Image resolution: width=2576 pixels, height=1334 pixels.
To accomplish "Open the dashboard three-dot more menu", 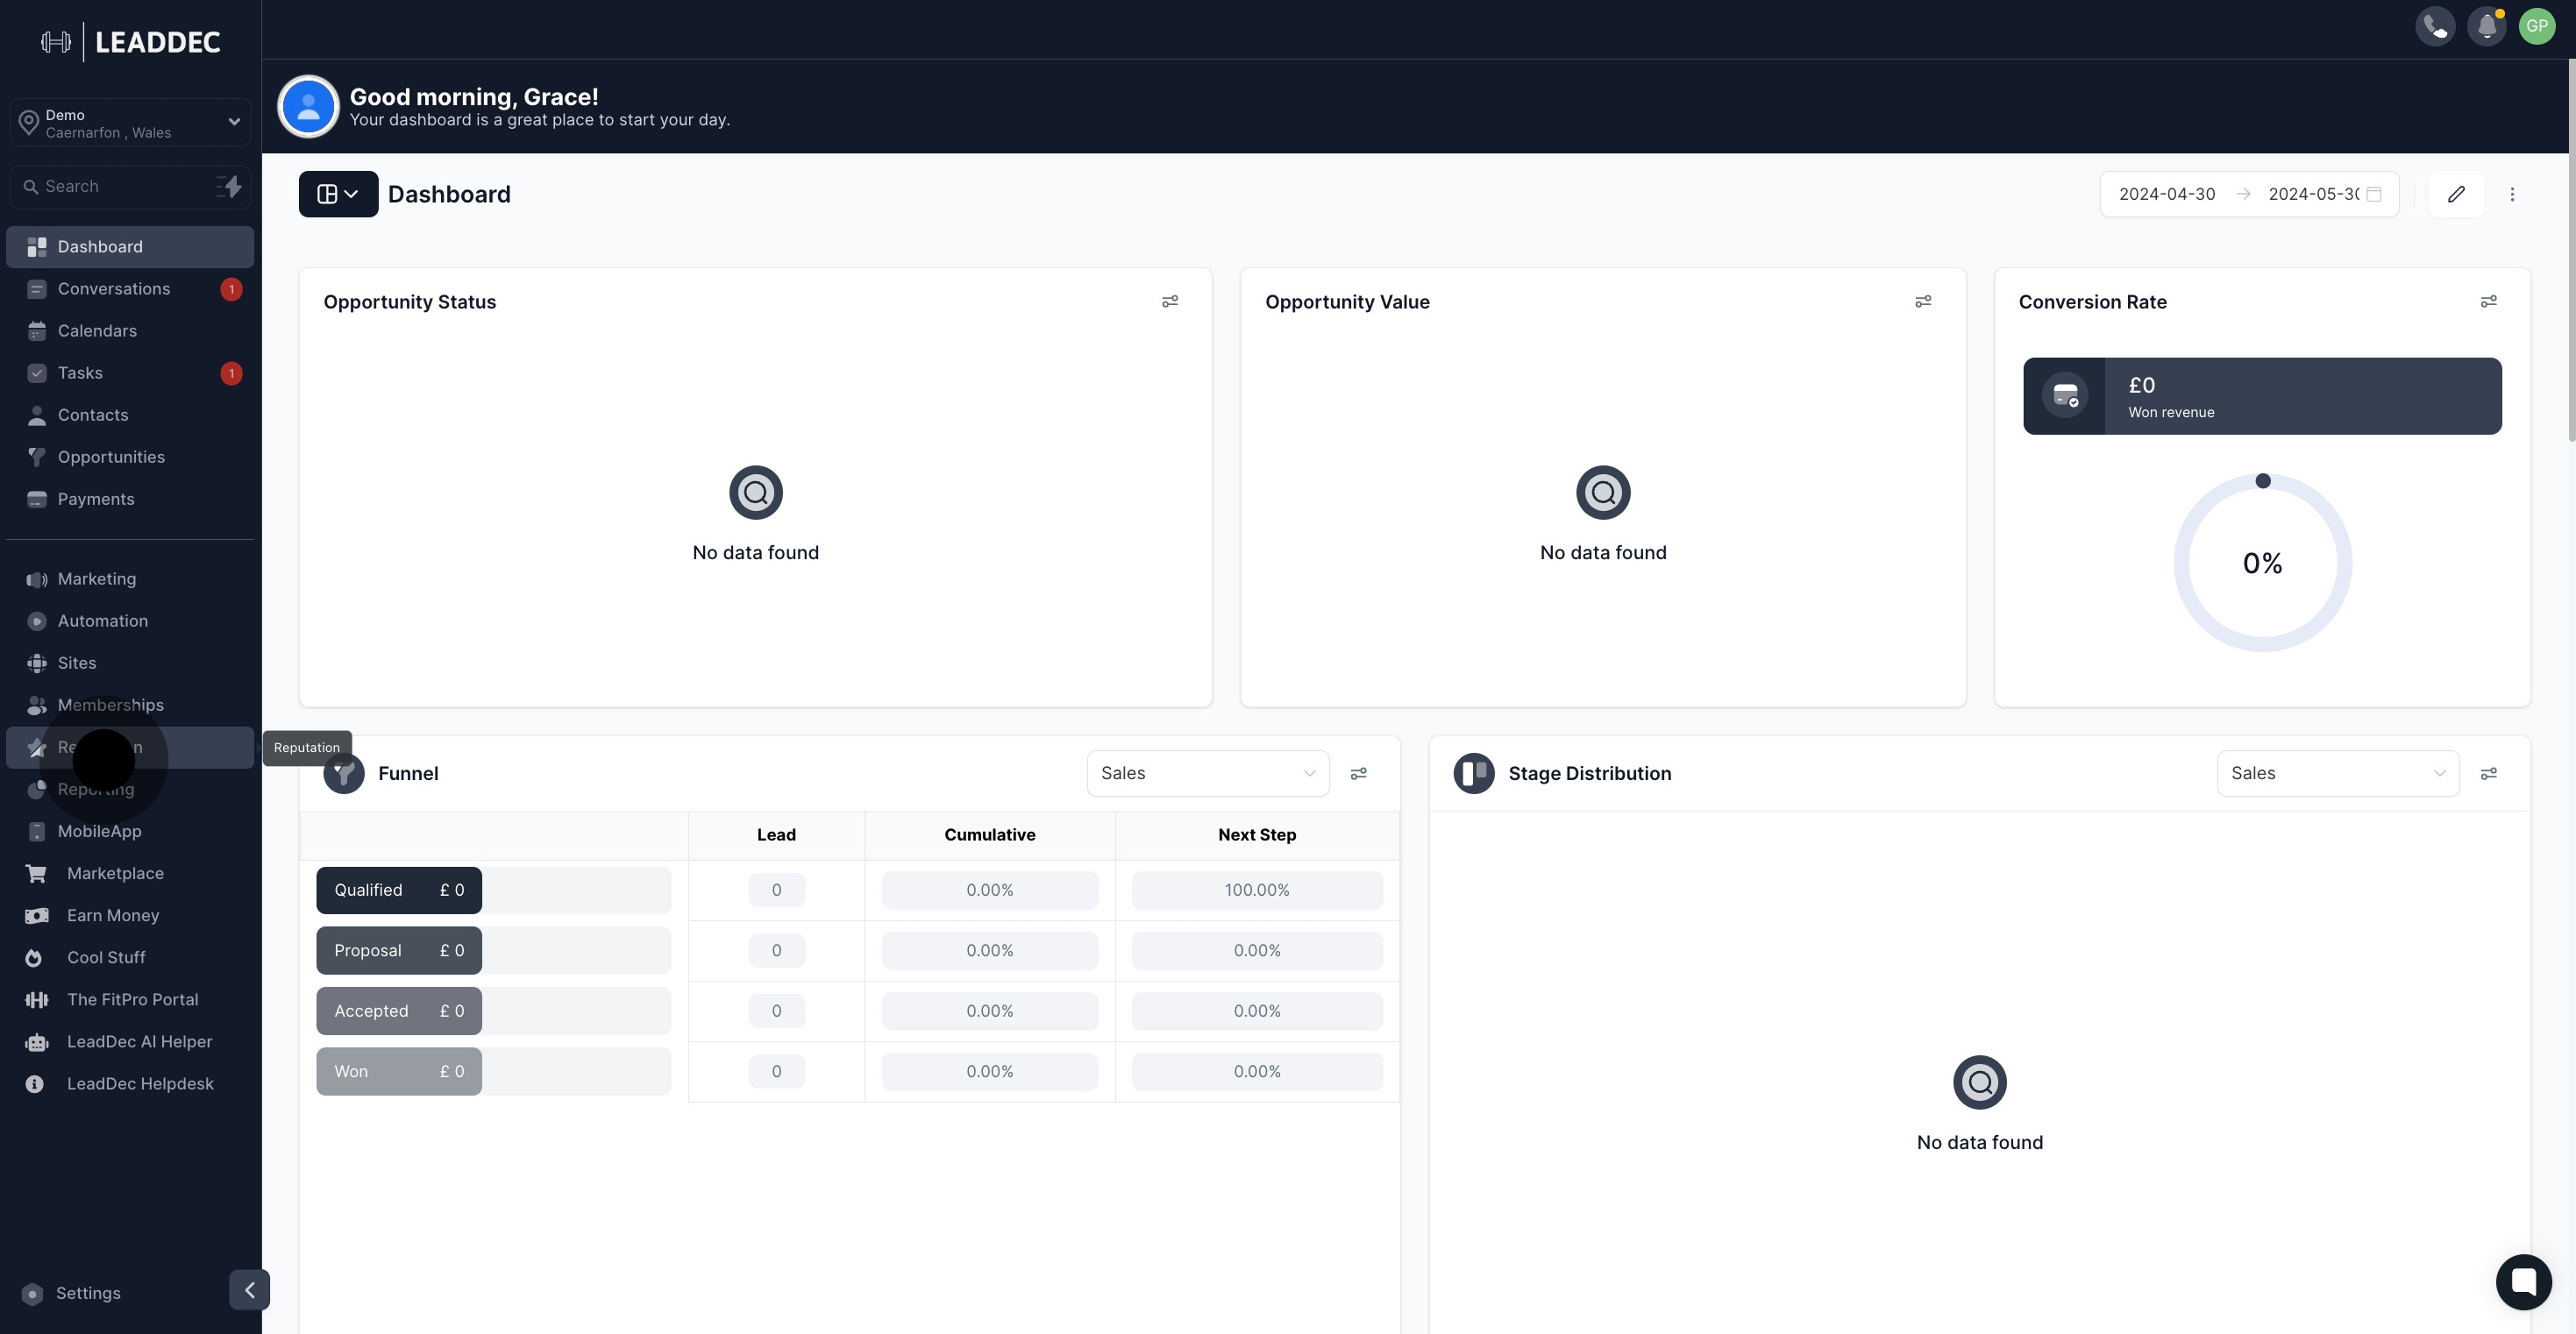I will [2512, 194].
